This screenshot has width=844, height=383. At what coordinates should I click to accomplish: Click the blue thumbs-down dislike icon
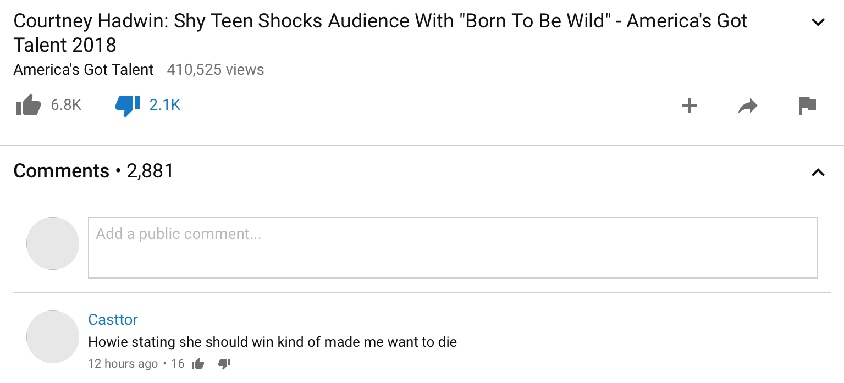click(128, 106)
